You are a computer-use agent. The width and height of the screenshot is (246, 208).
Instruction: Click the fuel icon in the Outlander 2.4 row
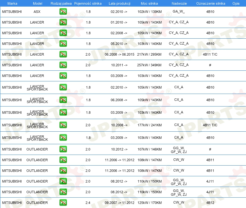click(63, 203)
